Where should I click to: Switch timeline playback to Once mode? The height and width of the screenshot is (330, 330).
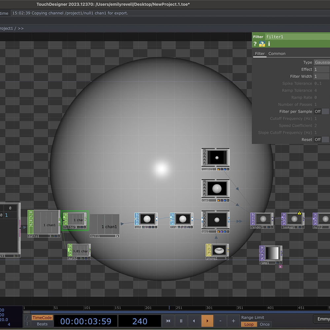tap(265, 324)
